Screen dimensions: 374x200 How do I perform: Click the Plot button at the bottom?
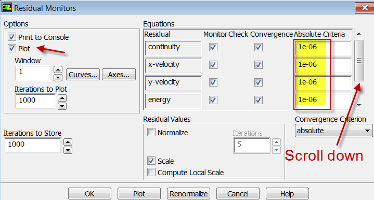[x=139, y=194]
